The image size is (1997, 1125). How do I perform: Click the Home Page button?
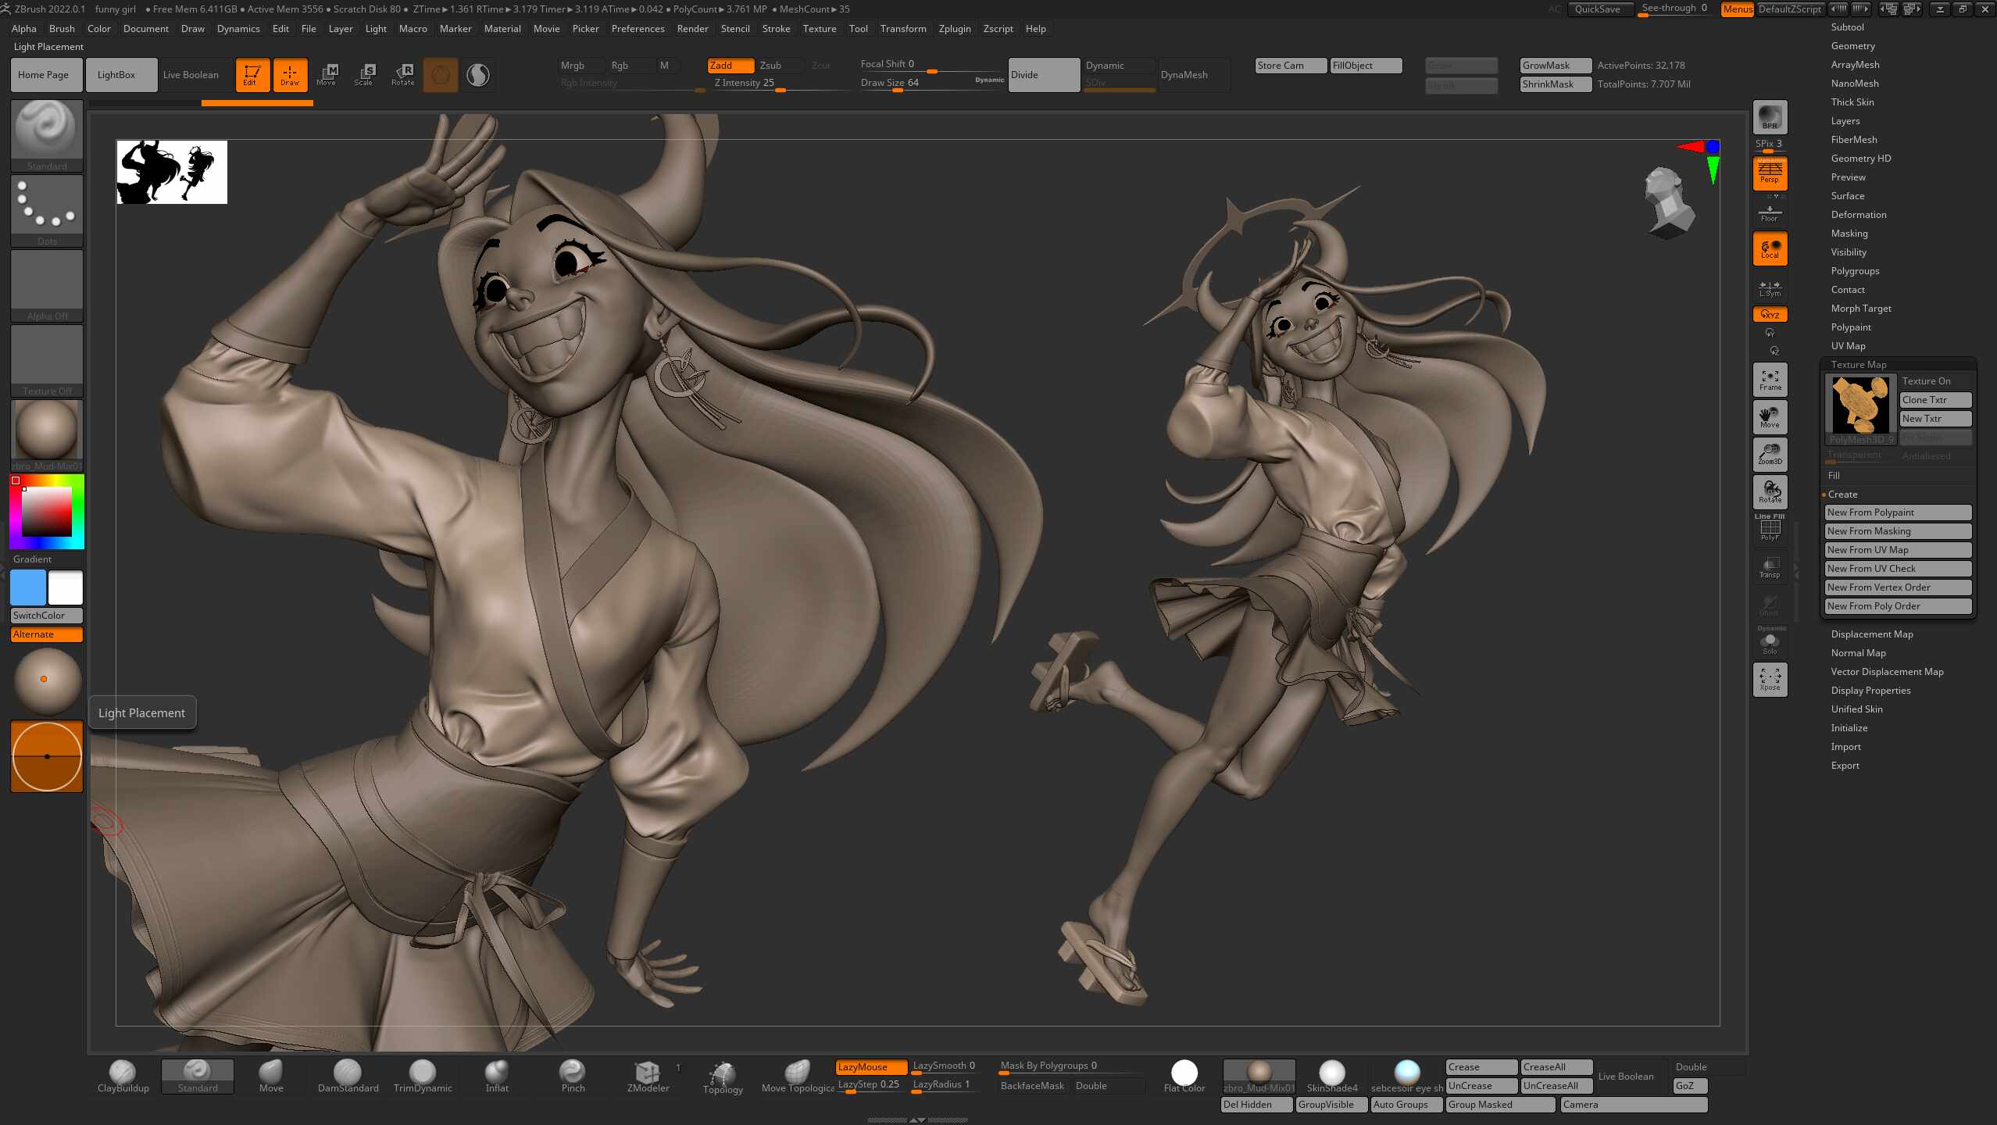tap(46, 75)
